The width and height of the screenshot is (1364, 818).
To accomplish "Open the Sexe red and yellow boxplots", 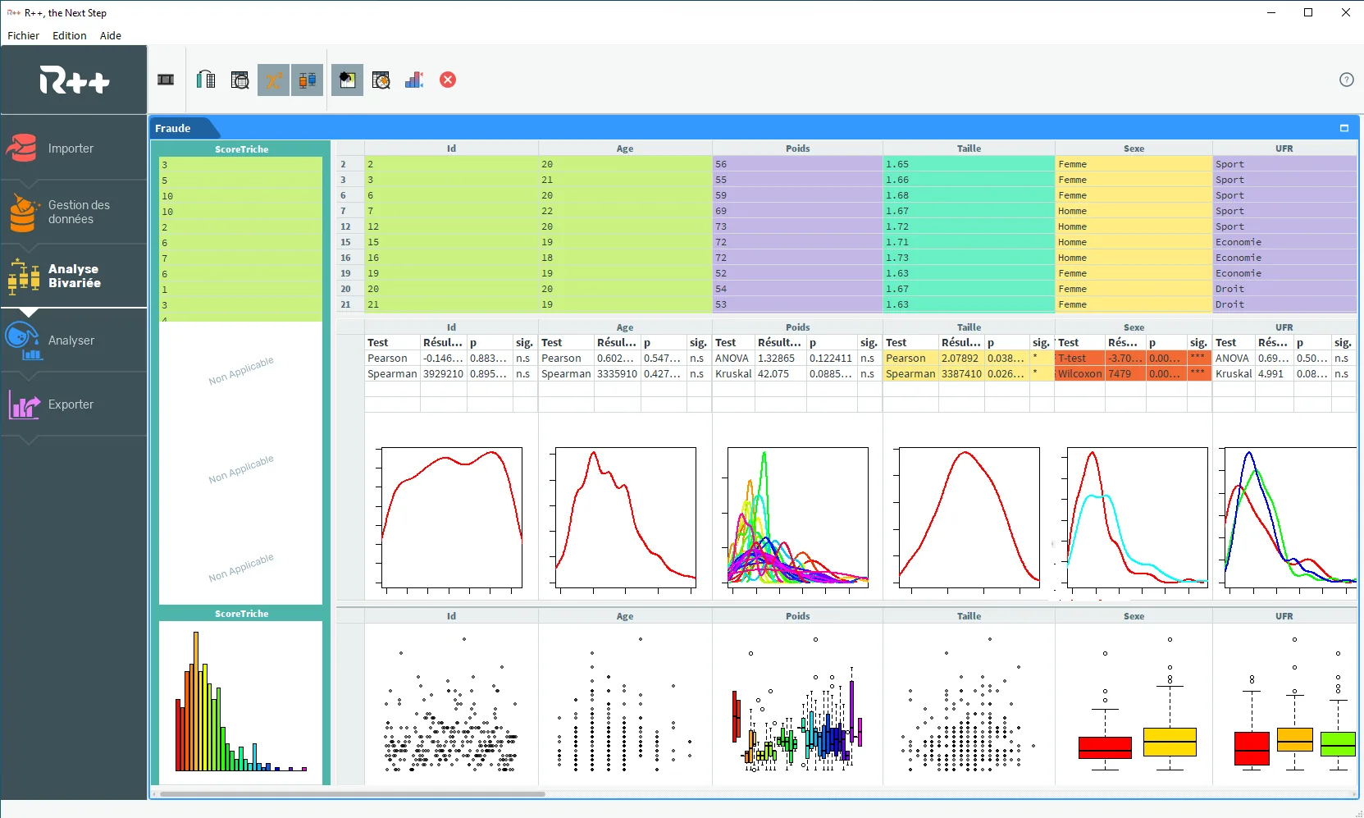I will [1136, 704].
